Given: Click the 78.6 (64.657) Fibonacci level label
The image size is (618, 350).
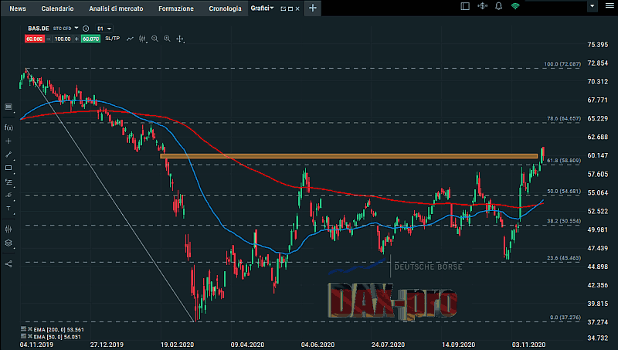Looking at the screenshot, I should (564, 118).
